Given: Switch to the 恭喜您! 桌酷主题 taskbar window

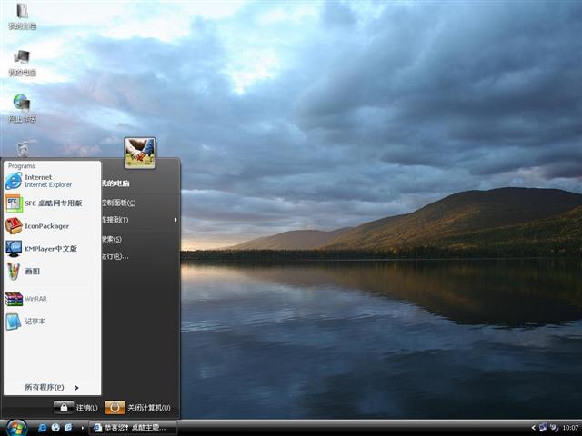Looking at the screenshot, I should coord(134,428).
